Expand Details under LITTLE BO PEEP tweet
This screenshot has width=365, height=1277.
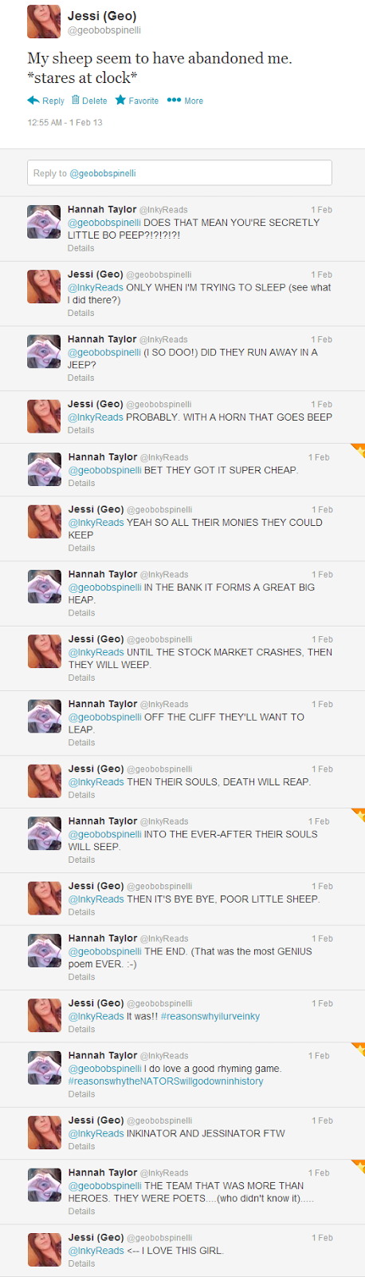[x=80, y=248]
